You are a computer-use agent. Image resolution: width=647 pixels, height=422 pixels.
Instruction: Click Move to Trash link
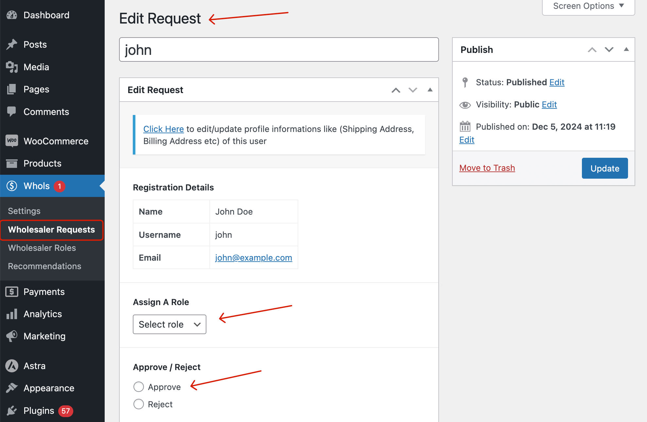point(487,168)
